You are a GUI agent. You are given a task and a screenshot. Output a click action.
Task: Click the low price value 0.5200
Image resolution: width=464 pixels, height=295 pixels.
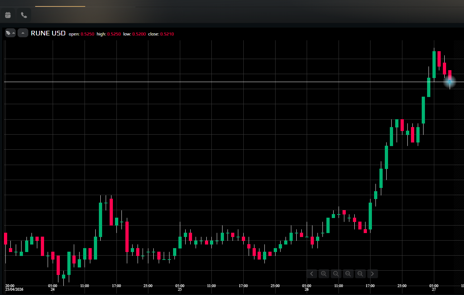(x=139, y=34)
